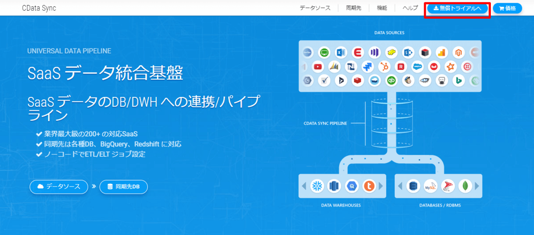The image size is (534, 235).
Task: Select the Hadoop elephant data source icon
Action: coord(392,53)
